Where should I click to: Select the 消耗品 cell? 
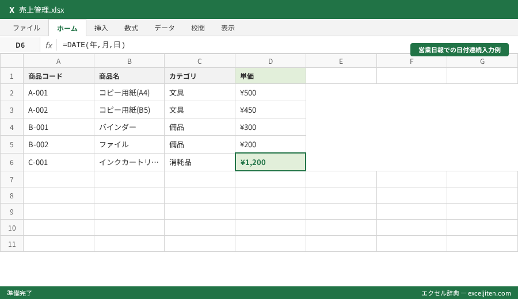coord(200,162)
